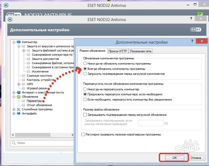Click the page icon next to Игровой режим

point(23,88)
